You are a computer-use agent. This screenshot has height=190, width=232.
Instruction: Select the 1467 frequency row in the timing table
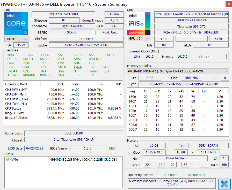coord(177,101)
